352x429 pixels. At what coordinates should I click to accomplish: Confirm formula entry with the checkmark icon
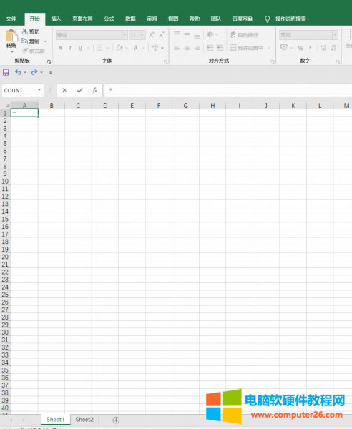[79, 90]
